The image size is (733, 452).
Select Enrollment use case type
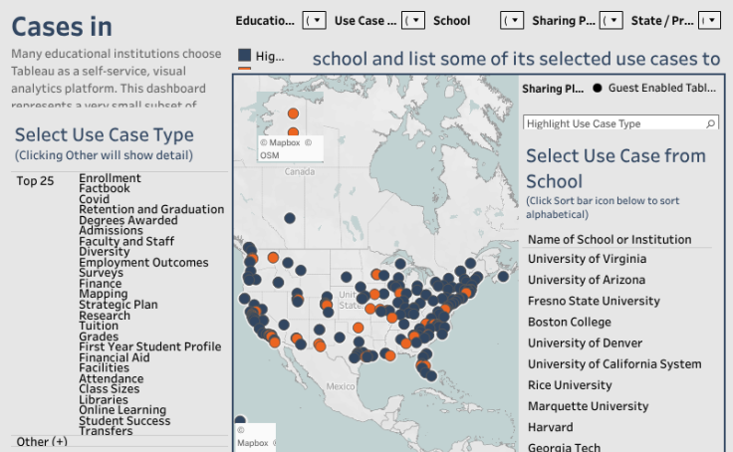click(110, 178)
